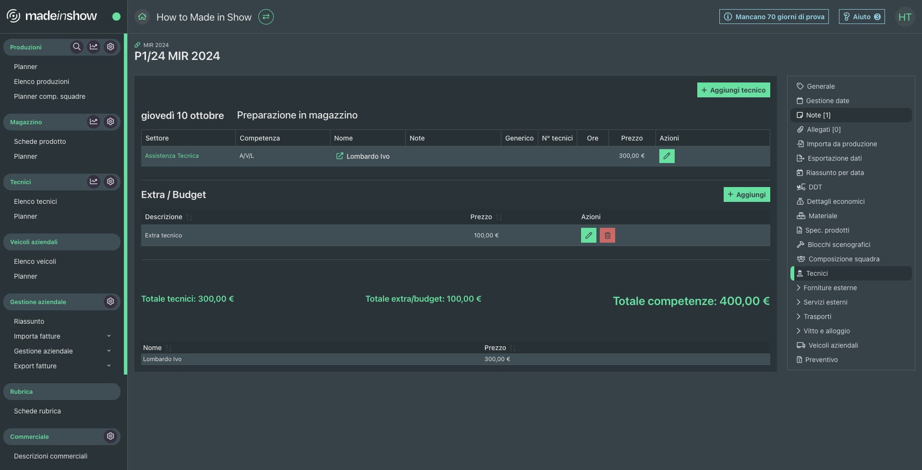Open the Tecnici section settings gear

[110, 182]
